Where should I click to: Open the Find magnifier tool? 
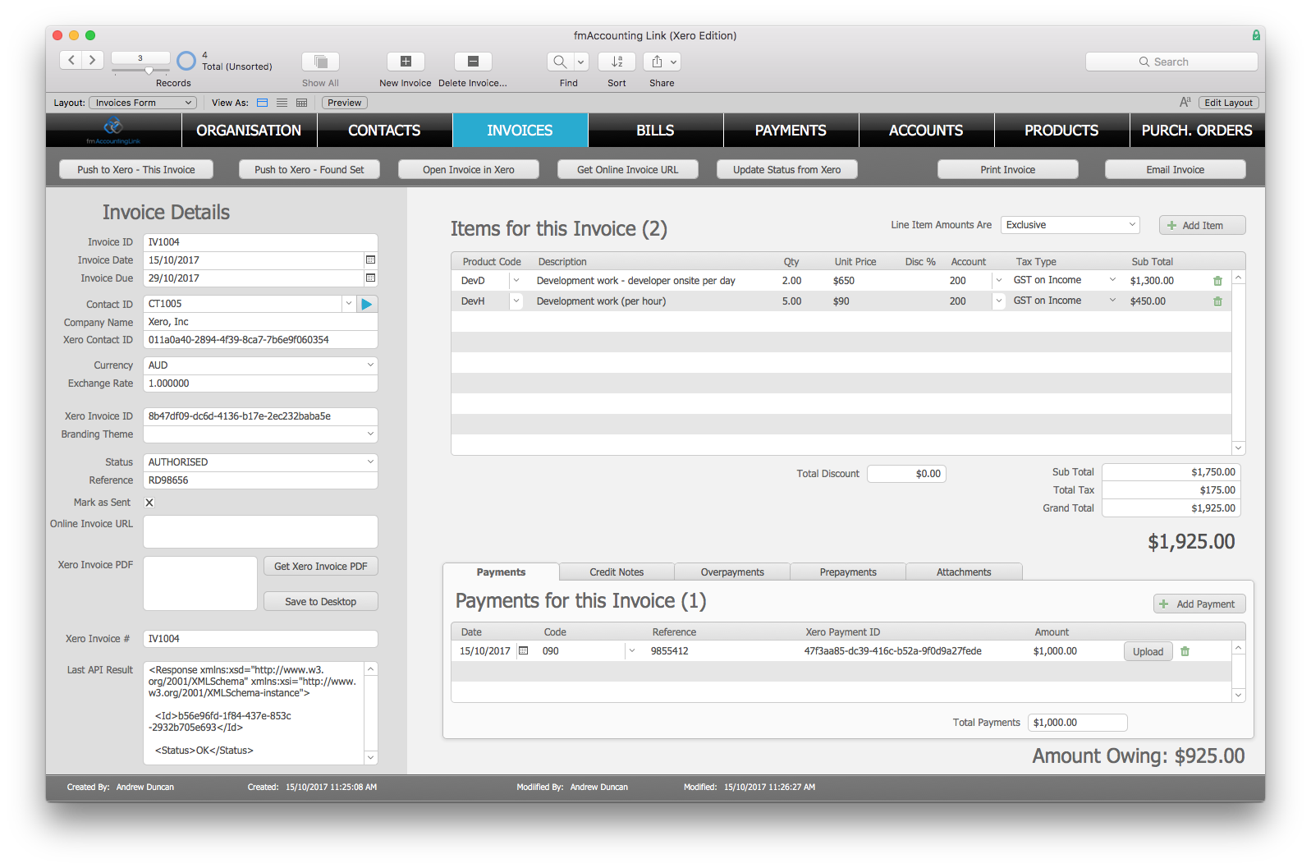(560, 62)
